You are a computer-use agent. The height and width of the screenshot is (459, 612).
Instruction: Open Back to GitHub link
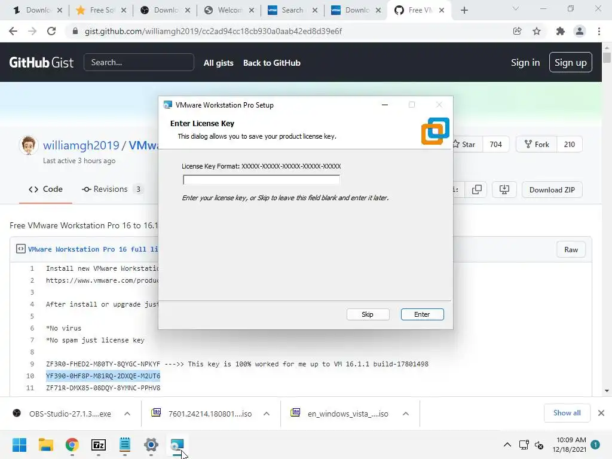(x=272, y=63)
